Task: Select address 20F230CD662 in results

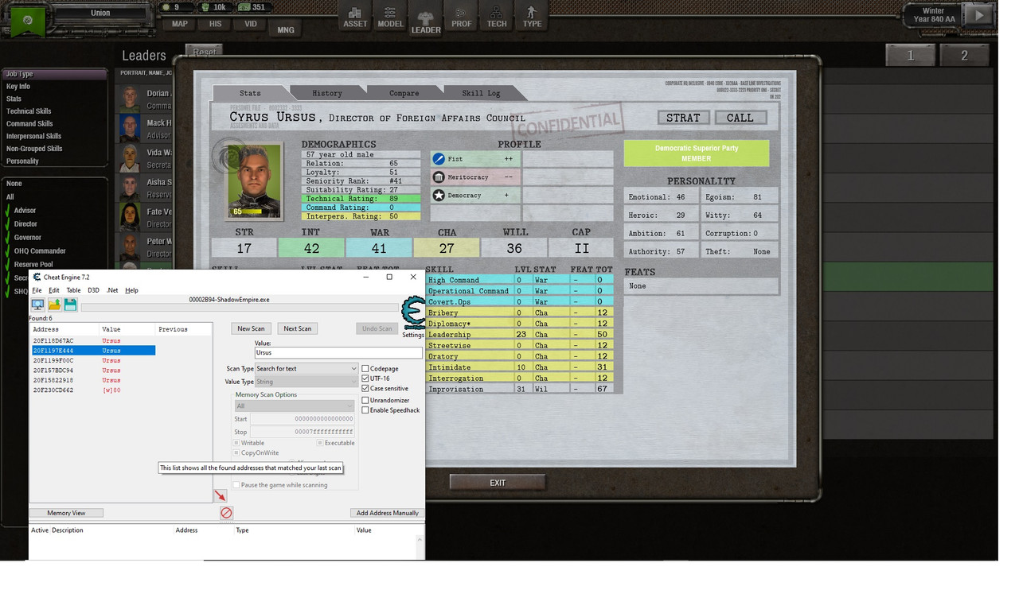Action: [x=93, y=390]
